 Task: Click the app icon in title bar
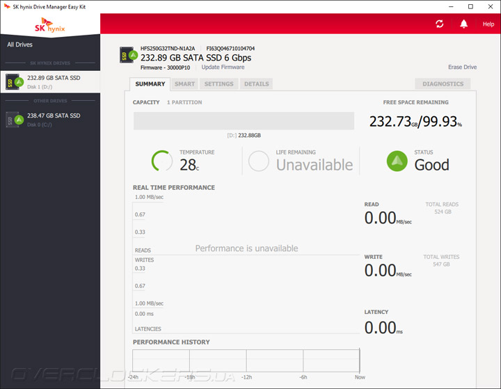7,6
